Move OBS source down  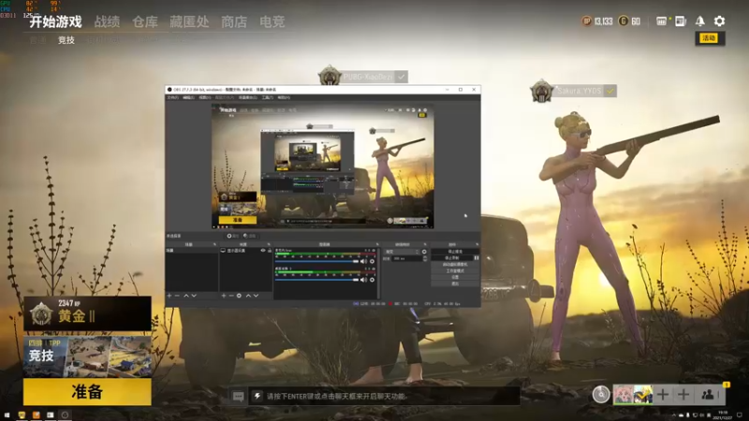[256, 296]
